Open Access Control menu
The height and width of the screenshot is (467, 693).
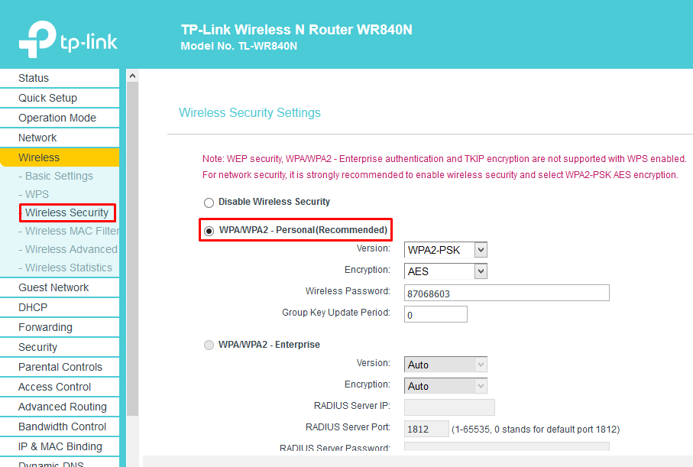tap(60, 387)
